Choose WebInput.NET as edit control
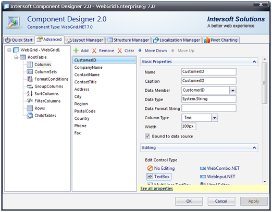272x212 pixels. [x=217, y=177]
